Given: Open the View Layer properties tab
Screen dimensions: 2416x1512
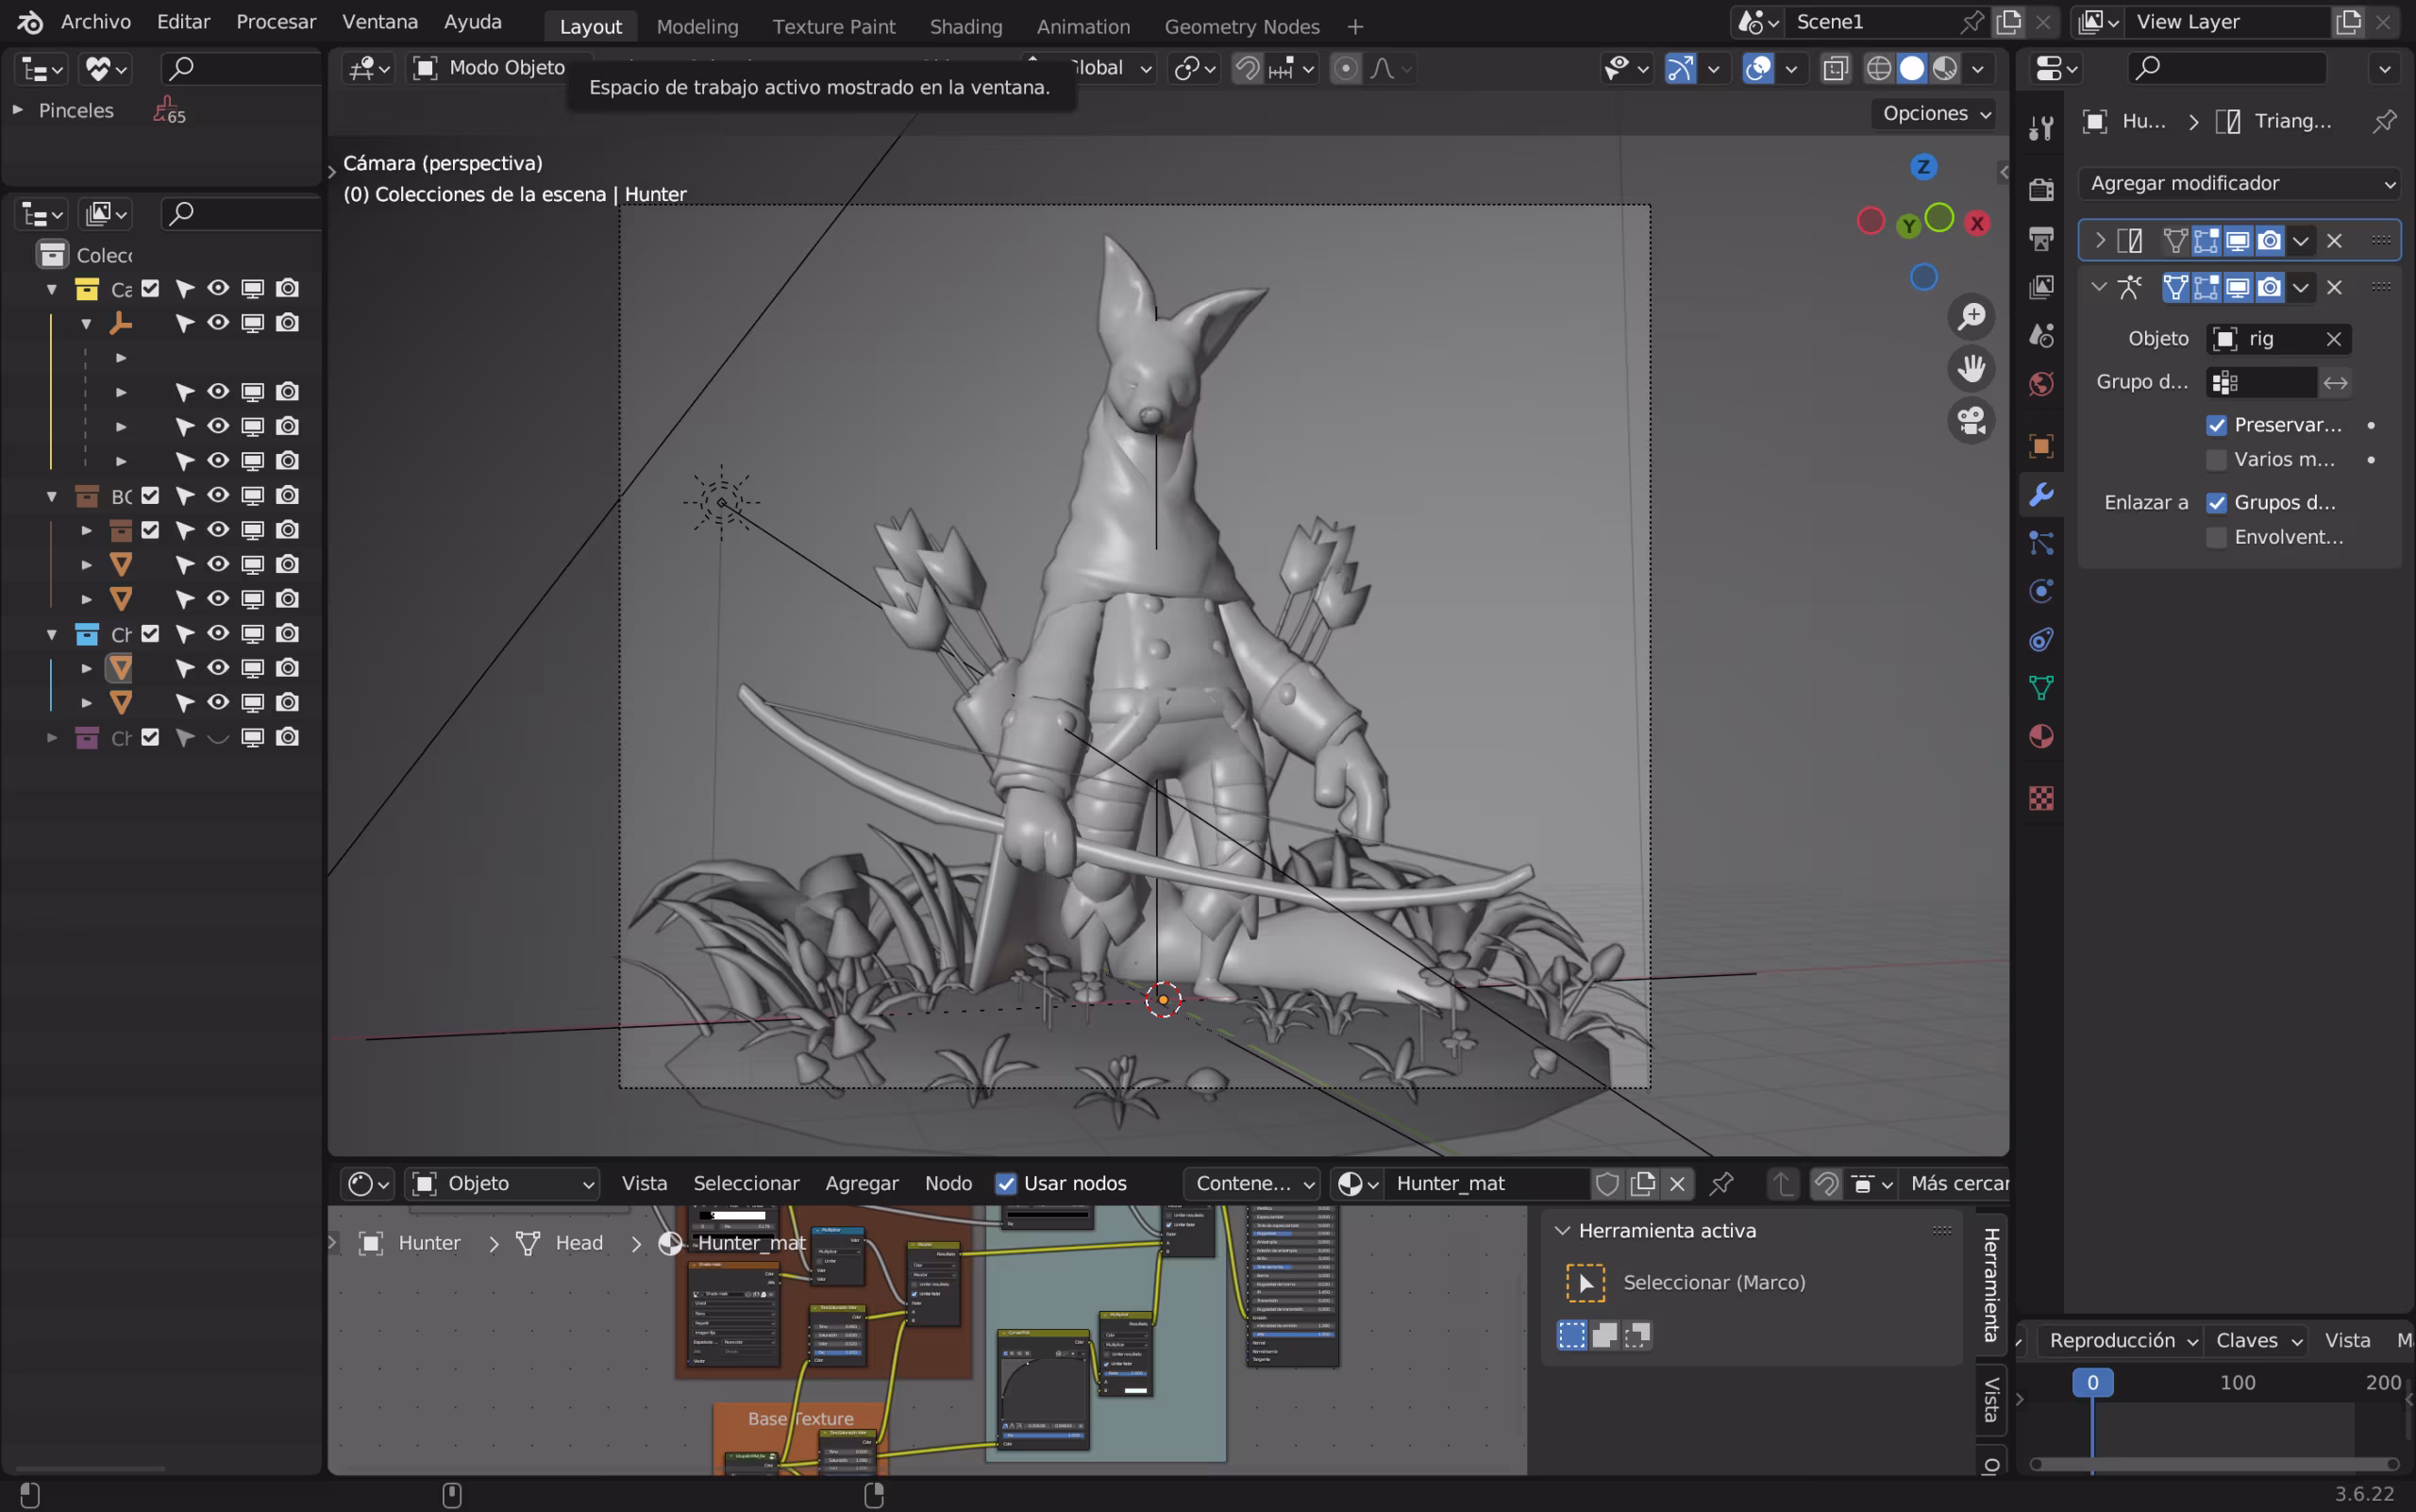Looking at the screenshot, I should (2041, 287).
